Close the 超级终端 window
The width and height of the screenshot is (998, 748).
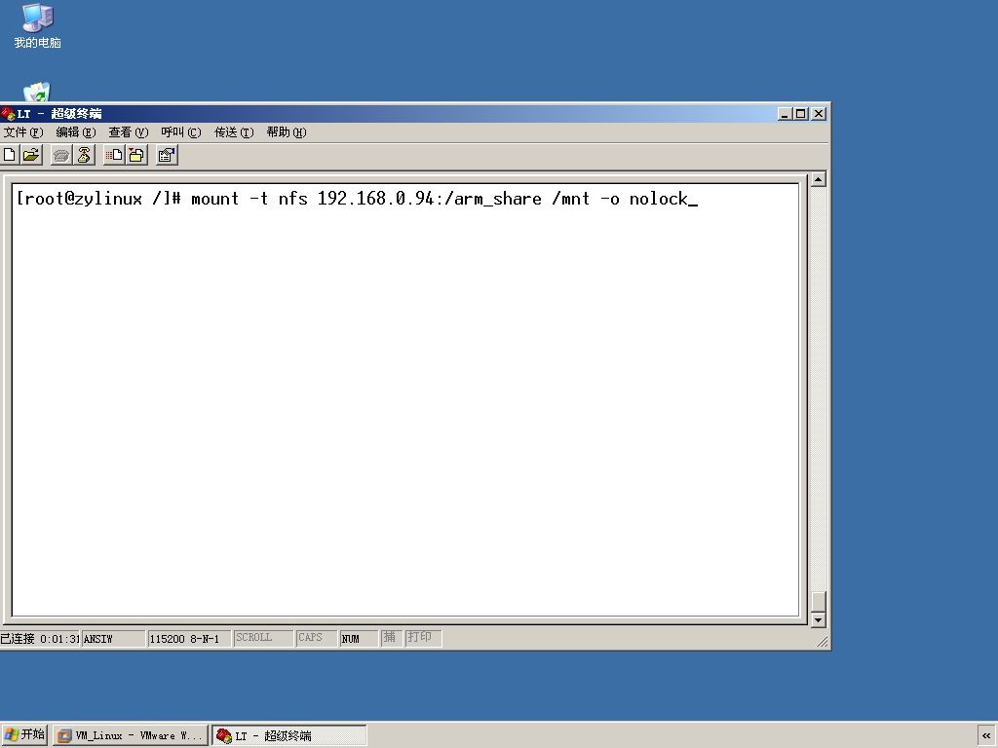819,114
